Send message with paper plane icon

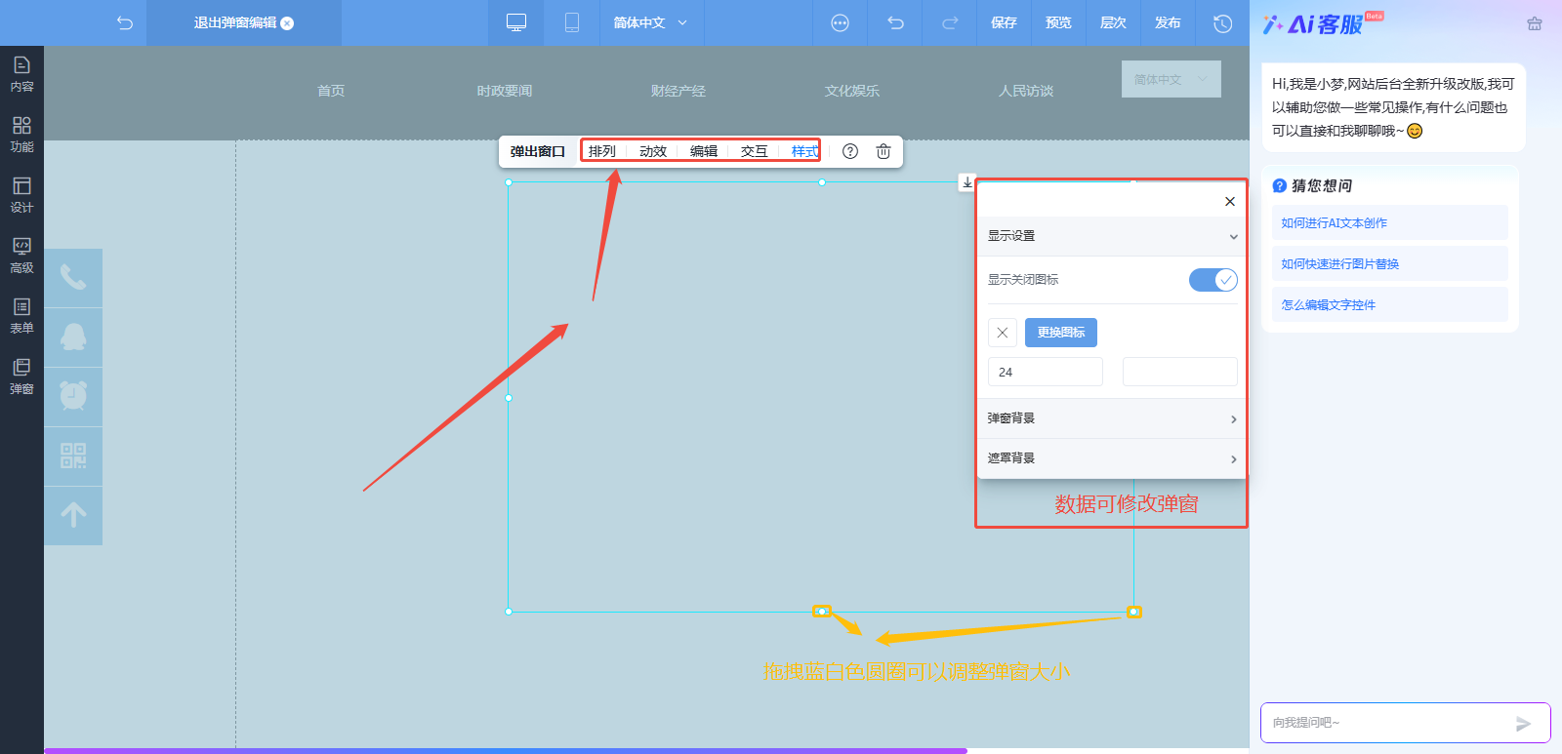tap(1523, 723)
